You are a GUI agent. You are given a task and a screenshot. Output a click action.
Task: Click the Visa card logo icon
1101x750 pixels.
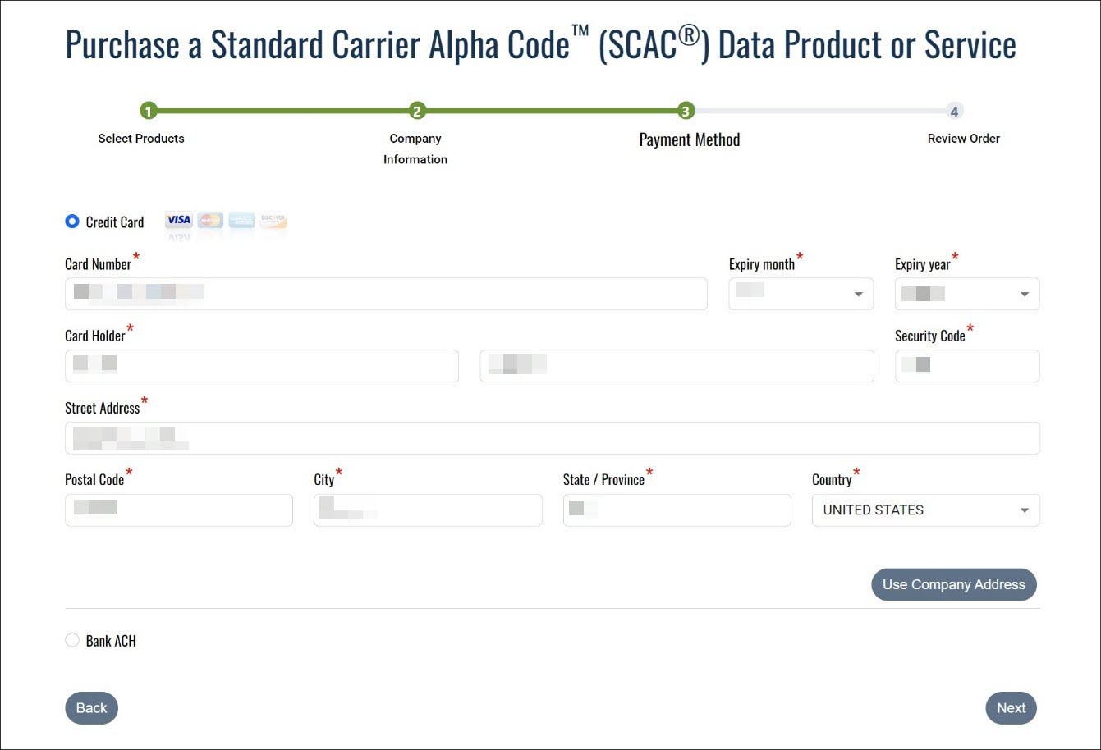178,220
